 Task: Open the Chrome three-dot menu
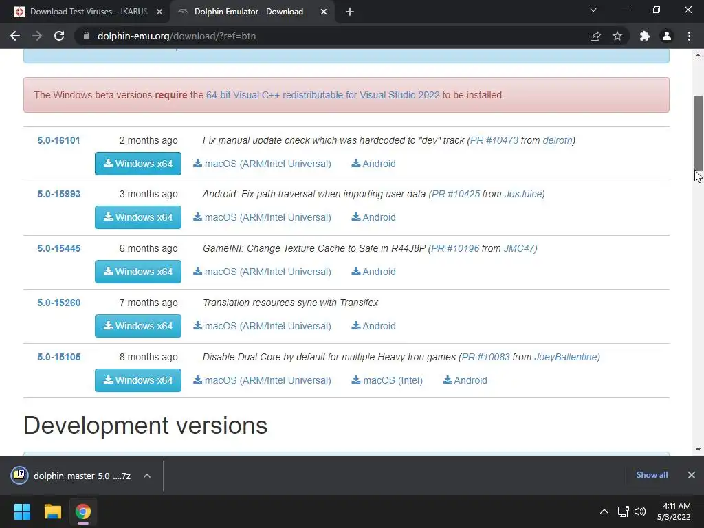(x=689, y=36)
